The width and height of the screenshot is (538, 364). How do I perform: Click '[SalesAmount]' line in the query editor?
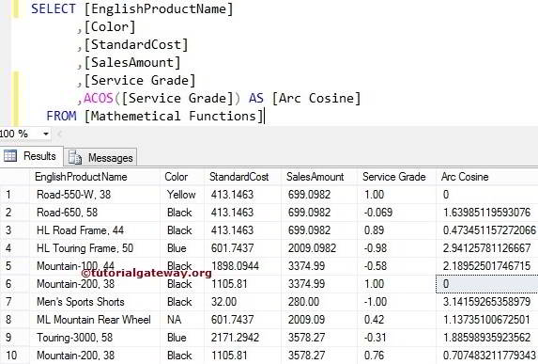point(132,63)
